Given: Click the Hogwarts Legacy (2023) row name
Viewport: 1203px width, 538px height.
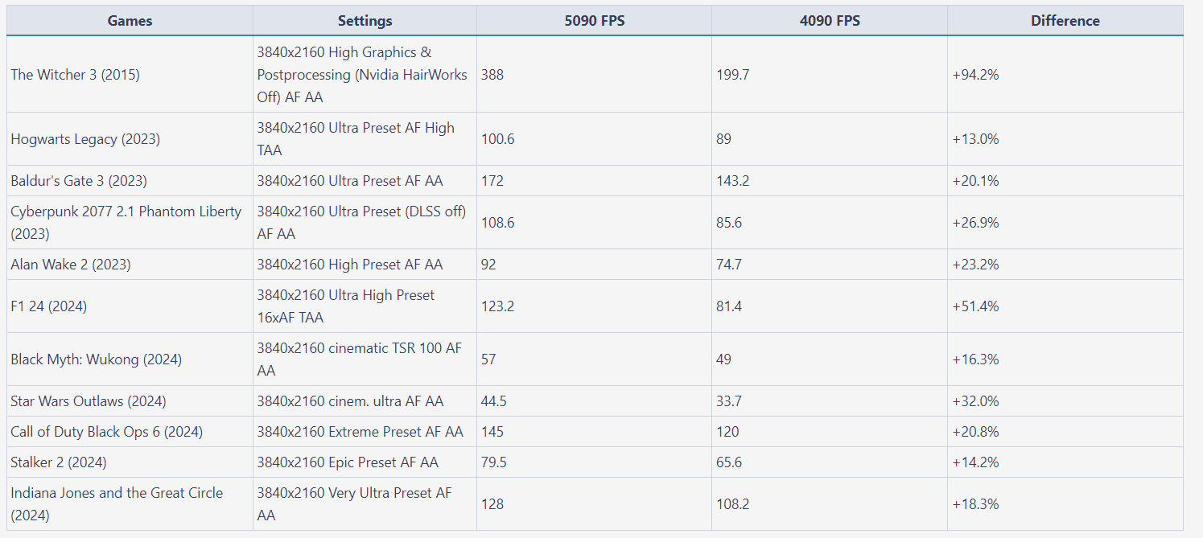Looking at the screenshot, I should pos(85,139).
